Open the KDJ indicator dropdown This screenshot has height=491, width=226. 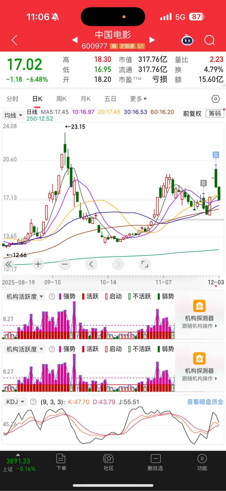point(15,402)
